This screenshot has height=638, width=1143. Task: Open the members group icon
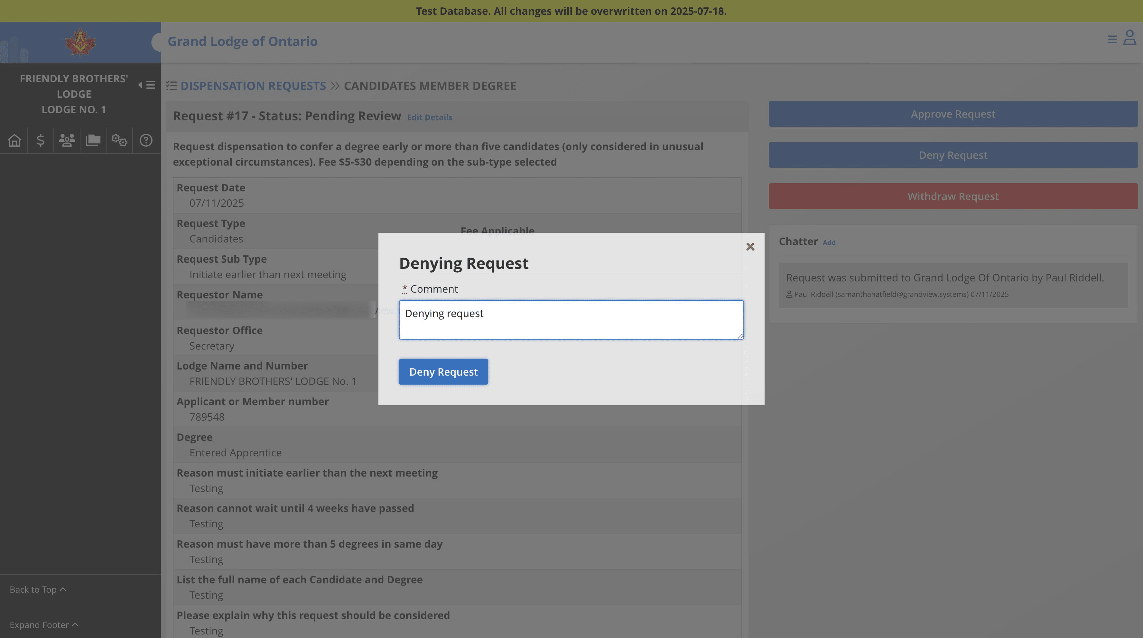tap(67, 140)
